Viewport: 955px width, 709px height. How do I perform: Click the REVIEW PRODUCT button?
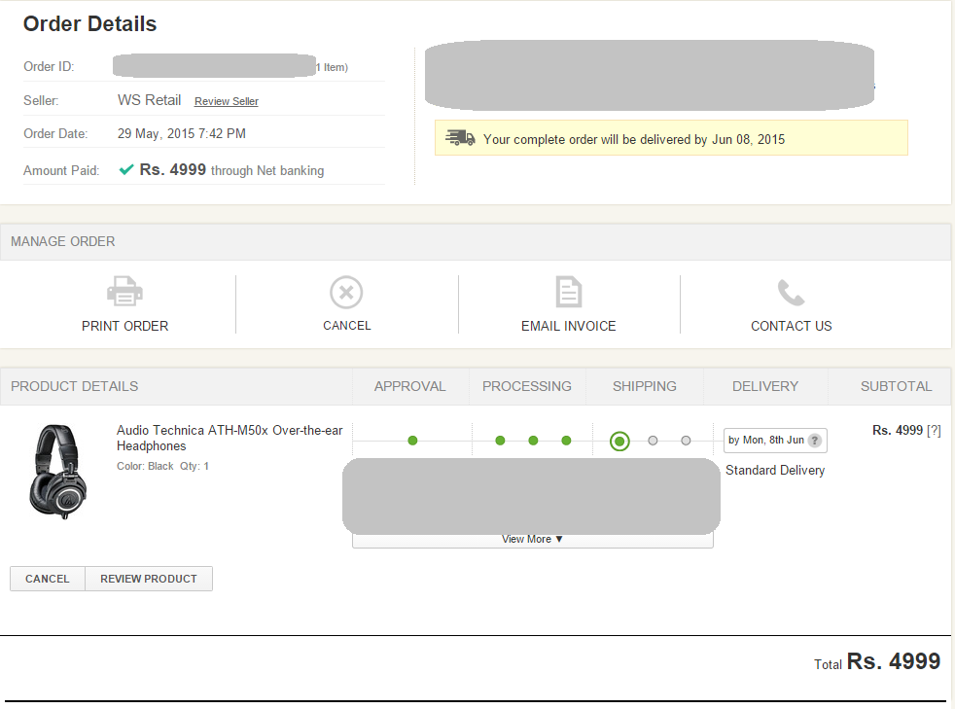[x=149, y=579]
